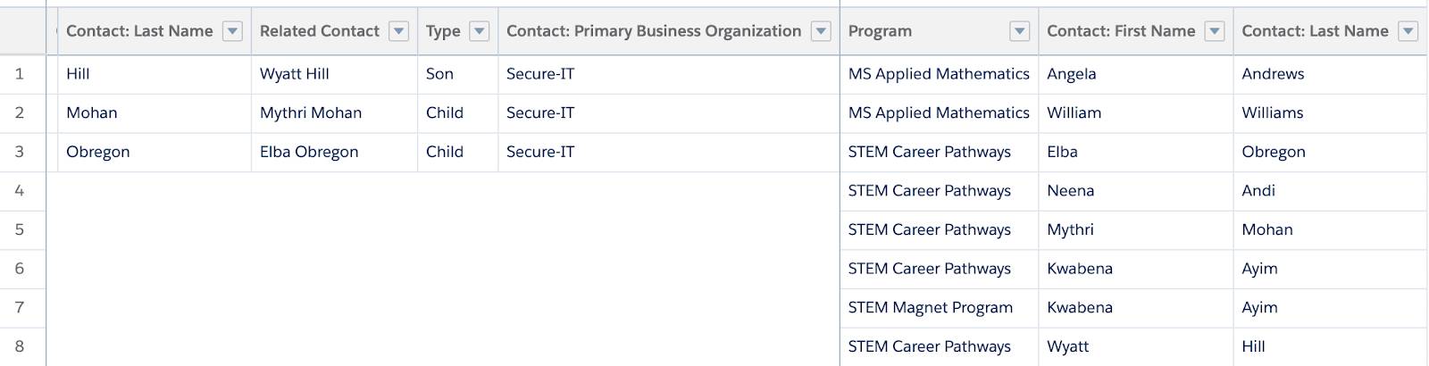Viewport: 1429px width, 366px height.
Task: Expand Primary Business Organization column menu
Action: [x=821, y=31]
